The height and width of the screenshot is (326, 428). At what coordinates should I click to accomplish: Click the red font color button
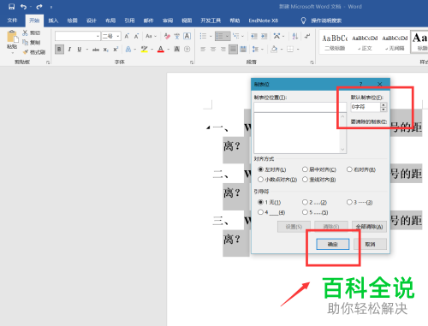pos(161,50)
